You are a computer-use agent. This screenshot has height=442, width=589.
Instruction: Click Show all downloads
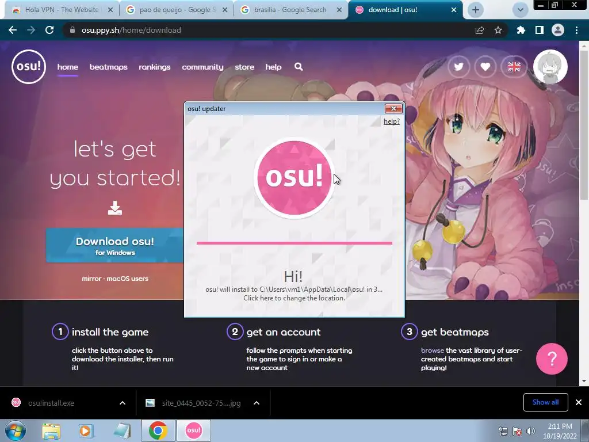pos(545,402)
